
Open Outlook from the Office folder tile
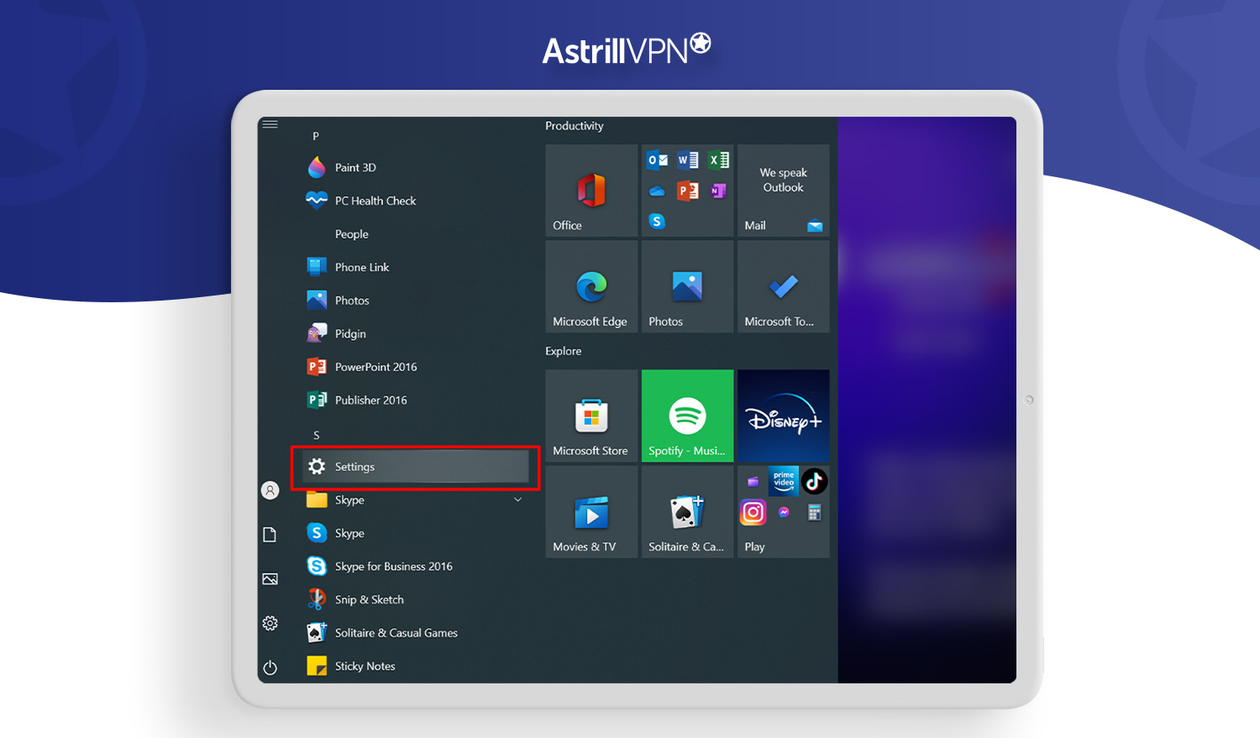[x=657, y=160]
